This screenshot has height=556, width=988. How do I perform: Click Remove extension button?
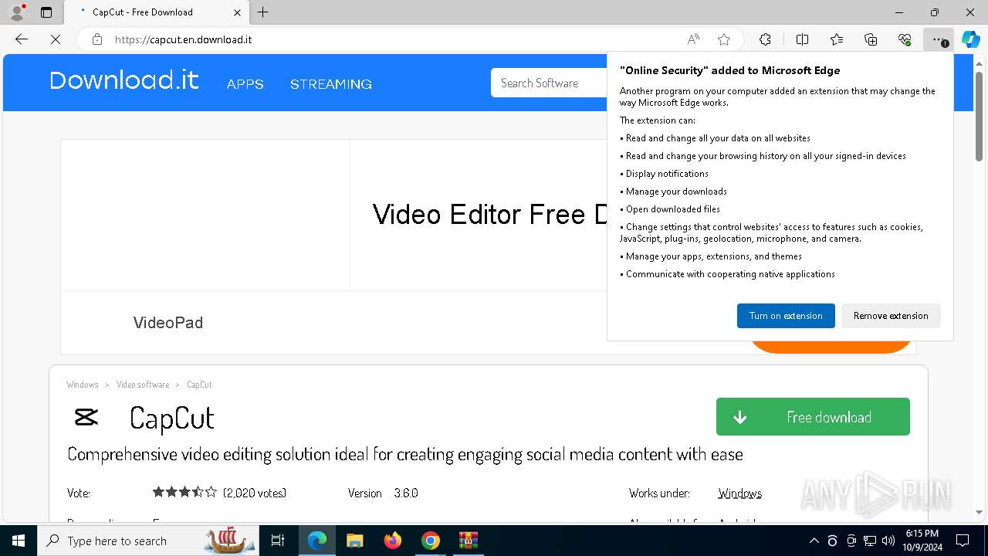click(x=891, y=316)
